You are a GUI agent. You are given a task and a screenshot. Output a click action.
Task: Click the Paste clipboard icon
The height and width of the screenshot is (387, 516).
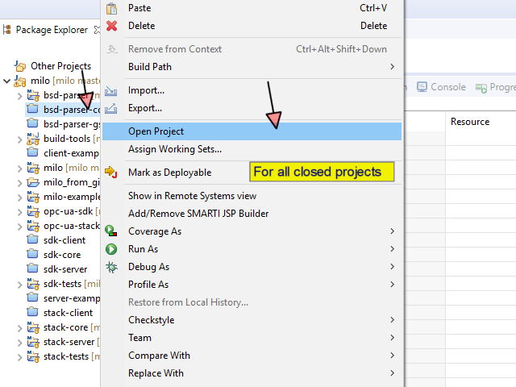point(111,8)
